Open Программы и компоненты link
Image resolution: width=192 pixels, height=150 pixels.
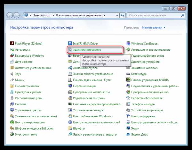pos(91,92)
